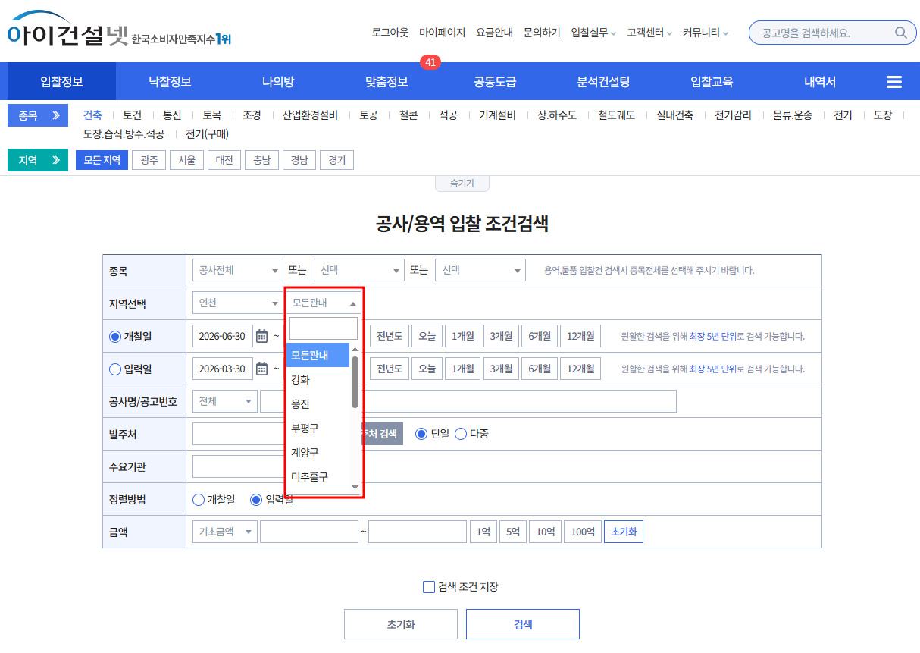Click 전년도 in the 개찰일 row
This screenshot has height=653, width=920.
pyautogui.click(x=390, y=336)
